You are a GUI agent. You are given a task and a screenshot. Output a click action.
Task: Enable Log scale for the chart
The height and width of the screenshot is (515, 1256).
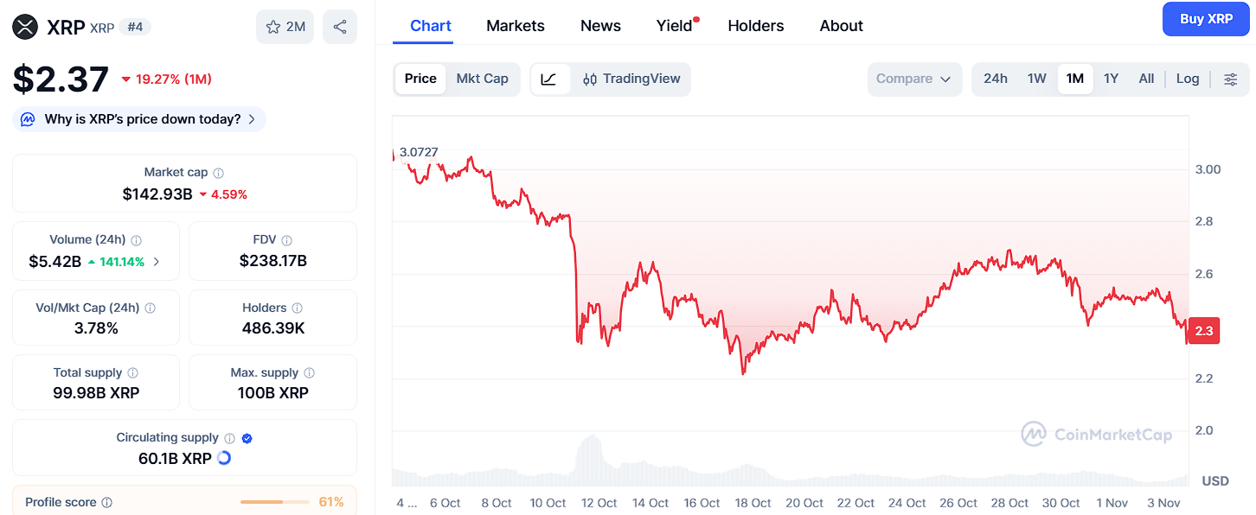click(1187, 79)
